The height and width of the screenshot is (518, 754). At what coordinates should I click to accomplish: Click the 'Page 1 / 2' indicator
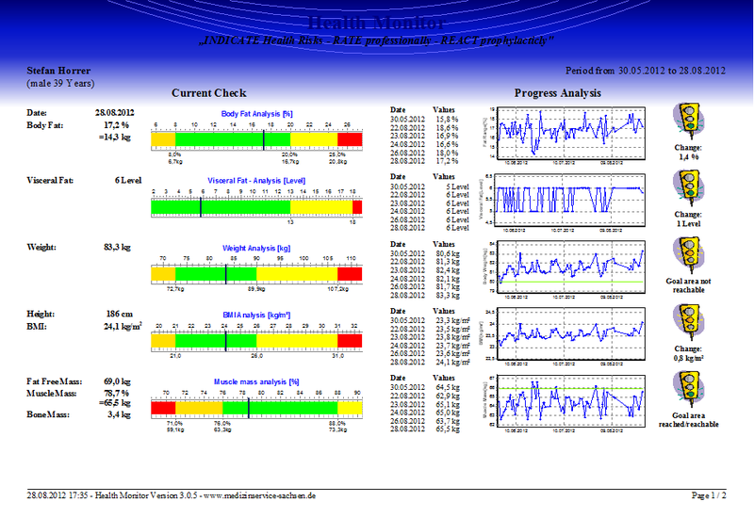(709, 495)
